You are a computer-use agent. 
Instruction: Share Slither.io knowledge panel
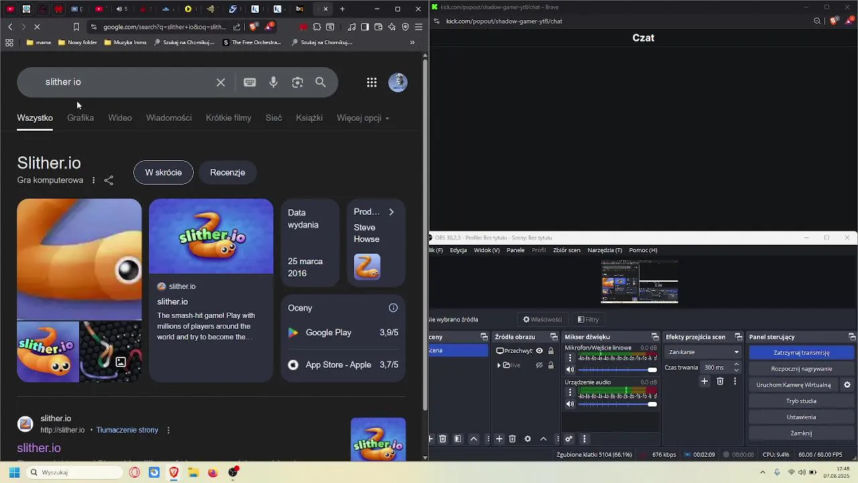click(x=109, y=180)
